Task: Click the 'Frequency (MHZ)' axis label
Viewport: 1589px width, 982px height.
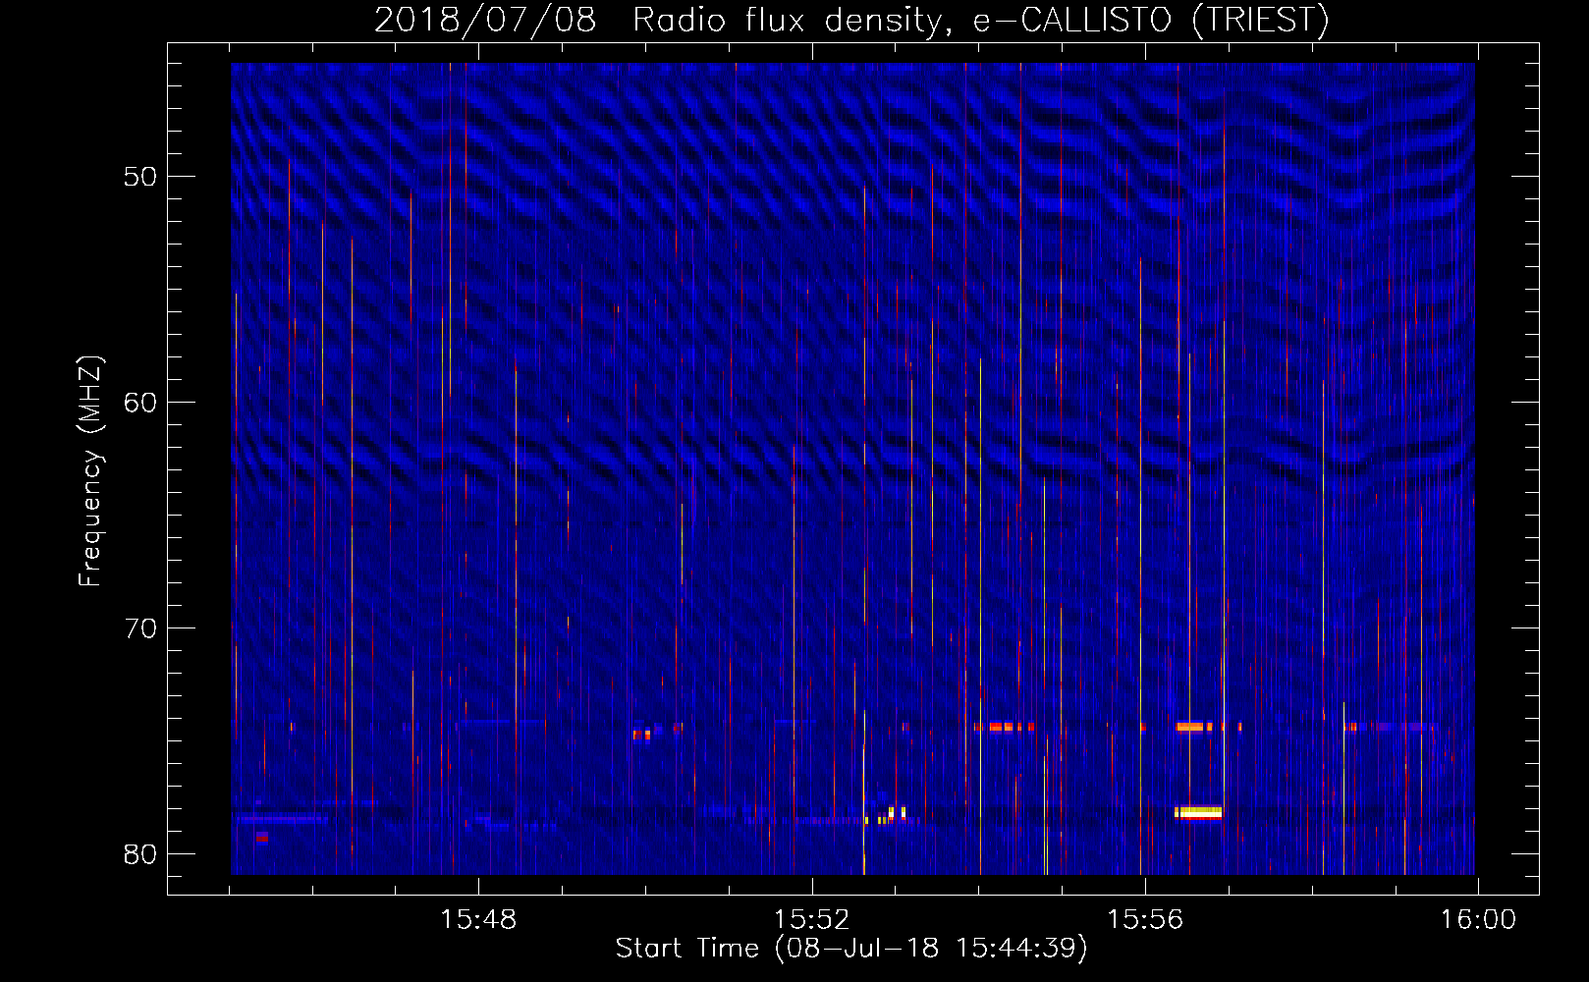Action: 90,471
